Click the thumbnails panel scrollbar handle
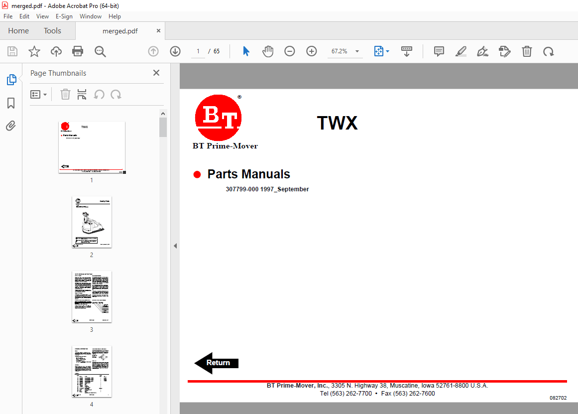Screen dimensions: 578x414 point(163,128)
